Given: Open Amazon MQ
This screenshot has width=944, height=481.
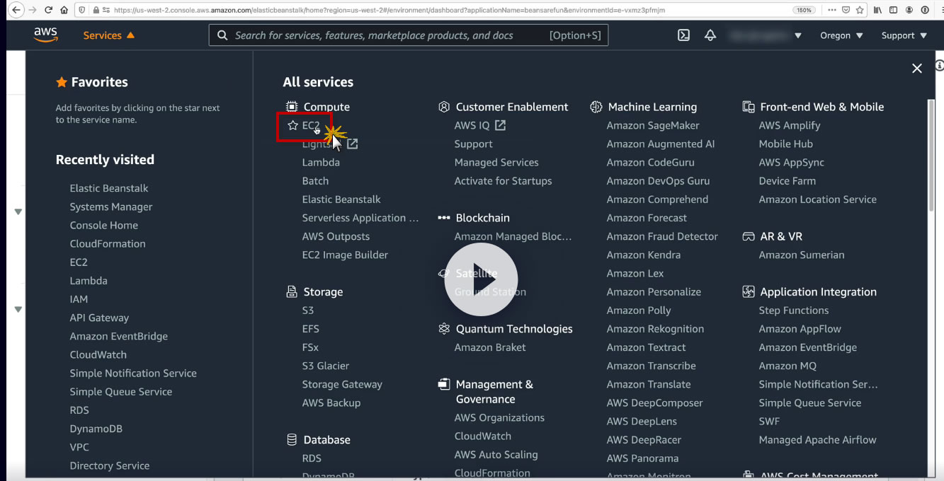Looking at the screenshot, I should coord(787,366).
